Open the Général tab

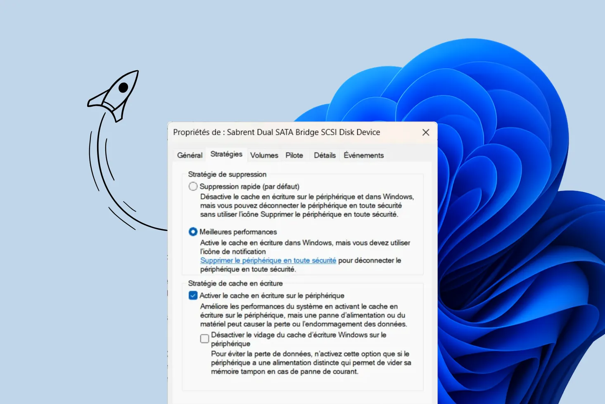[190, 155]
